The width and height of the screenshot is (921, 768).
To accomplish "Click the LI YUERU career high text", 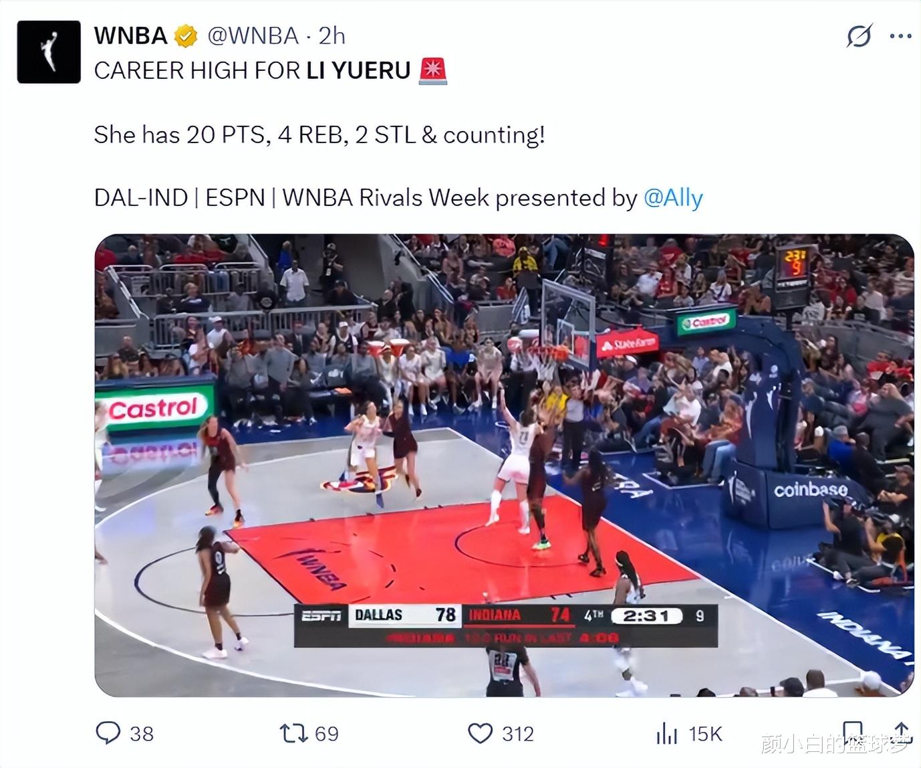I will pyautogui.click(x=252, y=70).
